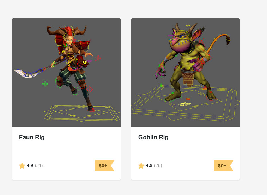Click the star icon on Faun Rig

point(22,165)
